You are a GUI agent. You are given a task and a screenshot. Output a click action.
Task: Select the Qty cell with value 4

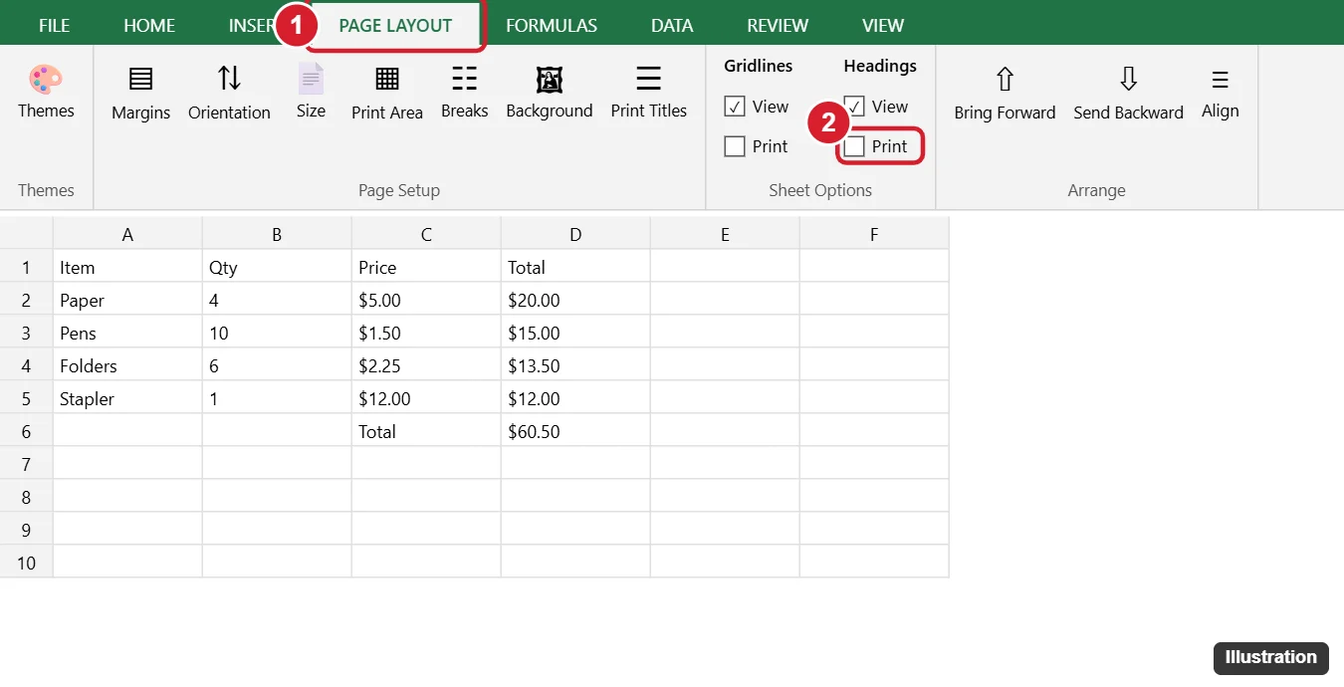pyautogui.click(x=277, y=300)
